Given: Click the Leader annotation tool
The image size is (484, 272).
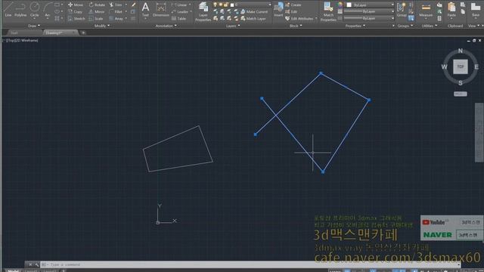Looking at the screenshot, I should pyautogui.click(x=180, y=12).
